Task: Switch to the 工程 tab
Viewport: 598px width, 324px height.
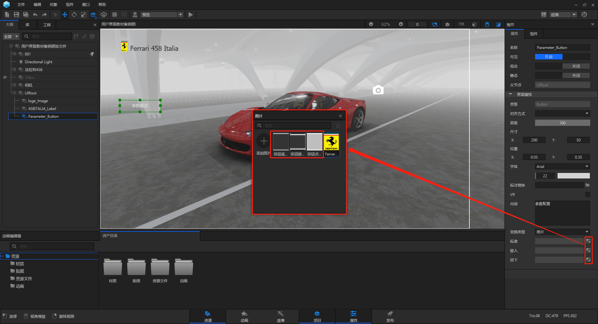Action: click(47, 25)
